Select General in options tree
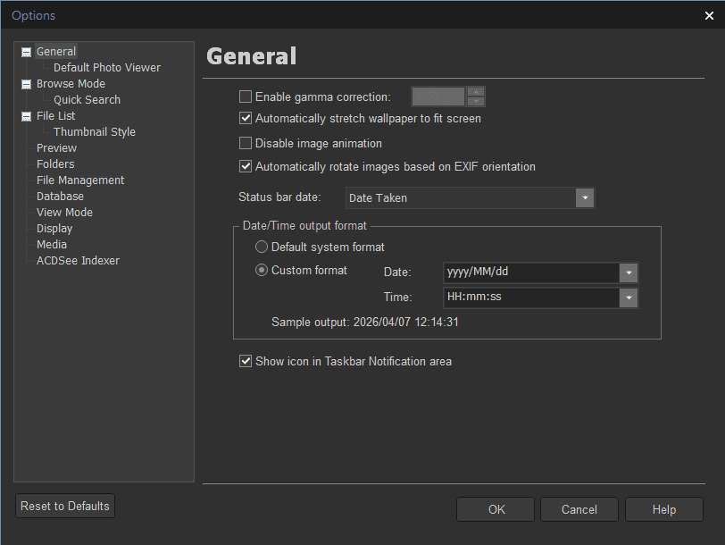 pos(56,51)
